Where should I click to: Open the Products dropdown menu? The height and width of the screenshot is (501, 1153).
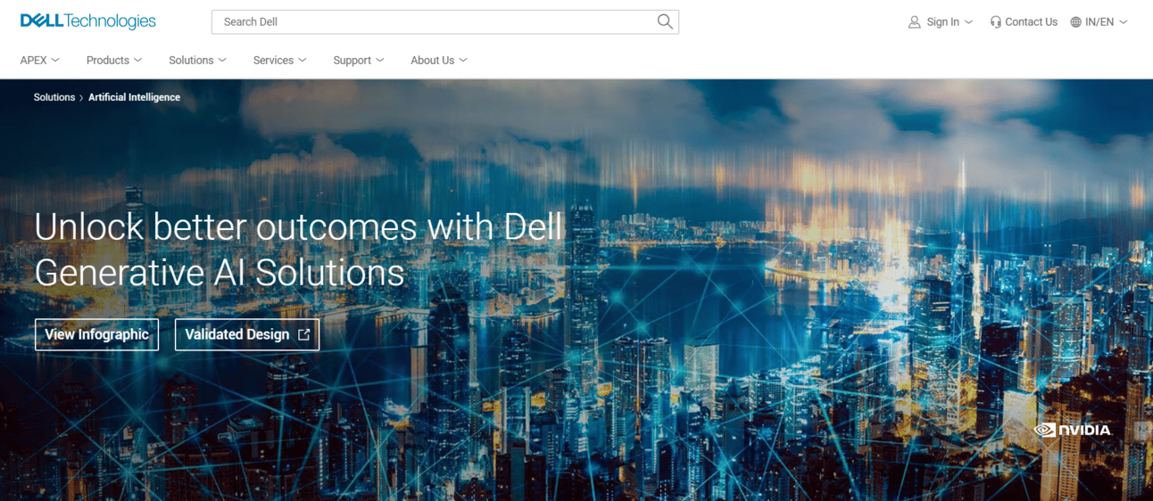pyautogui.click(x=114, y=60)
